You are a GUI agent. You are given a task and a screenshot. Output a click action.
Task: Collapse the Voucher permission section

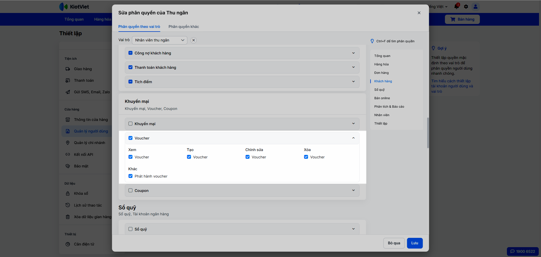tap(353, 138)
